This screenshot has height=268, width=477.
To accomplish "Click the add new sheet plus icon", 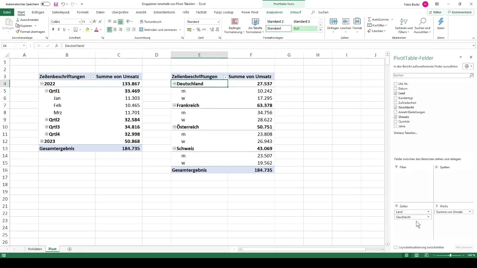I will (69, 249).
